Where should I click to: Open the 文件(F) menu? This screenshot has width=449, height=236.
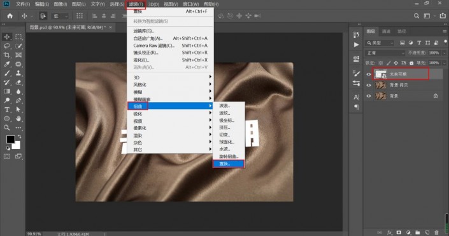click(x=23, y=4)
